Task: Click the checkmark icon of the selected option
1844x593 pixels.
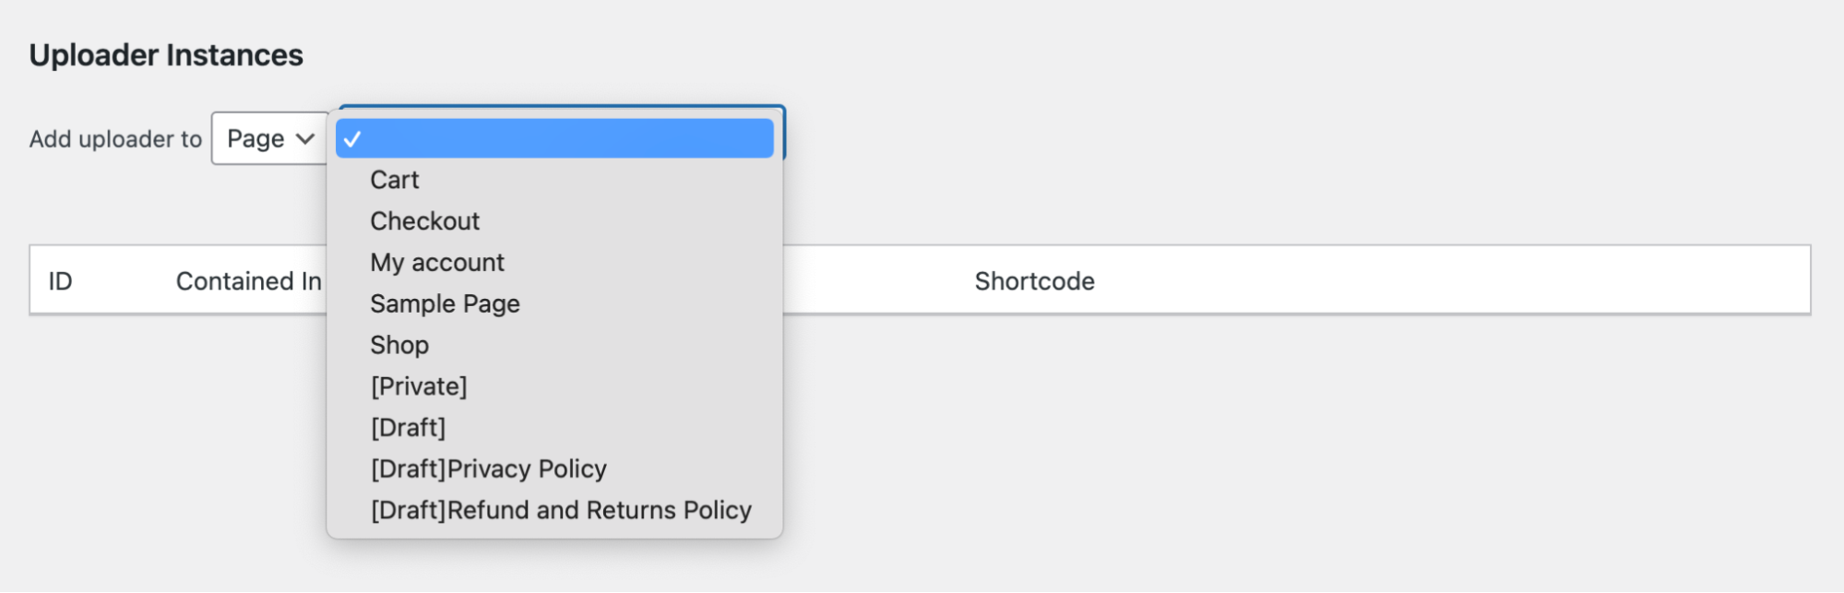Action: click(351, 139)
